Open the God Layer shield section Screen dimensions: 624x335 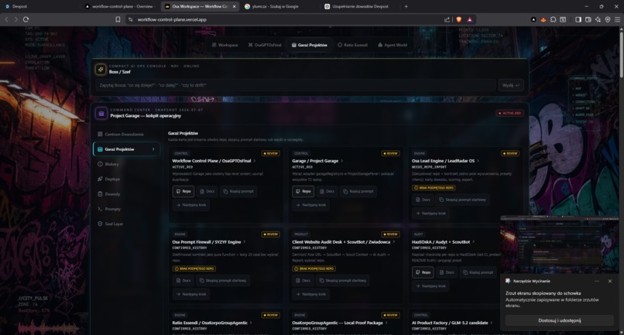(x=110, y=224)
